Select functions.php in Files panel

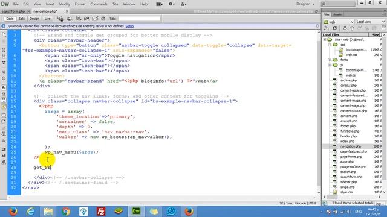pos(350,131)
